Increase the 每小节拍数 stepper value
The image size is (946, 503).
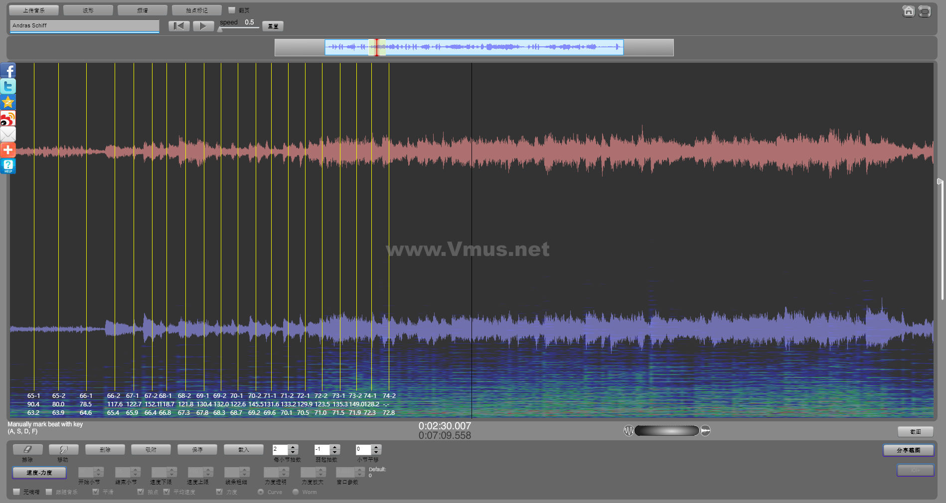[x=293, y=447]
